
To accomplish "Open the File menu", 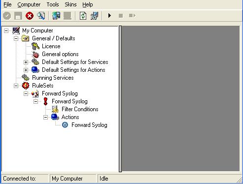I will click(x=7, y=4).
